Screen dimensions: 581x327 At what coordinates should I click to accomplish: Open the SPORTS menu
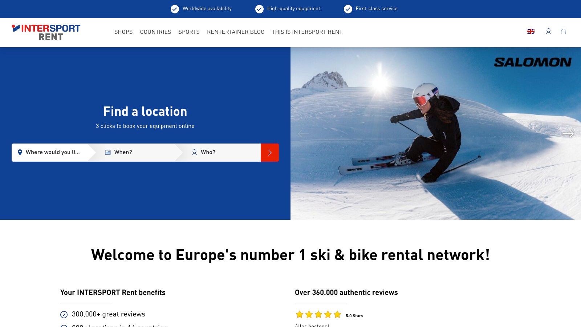click(189, 32)
